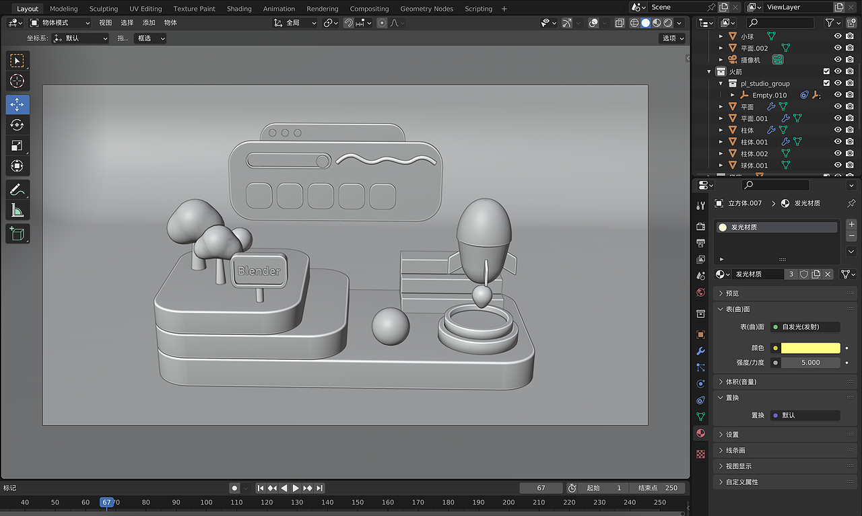This screenshot has width=862, height=516.
Task: Open the 全局 transform orientation dropdown
Action: [x=295, y=23]
